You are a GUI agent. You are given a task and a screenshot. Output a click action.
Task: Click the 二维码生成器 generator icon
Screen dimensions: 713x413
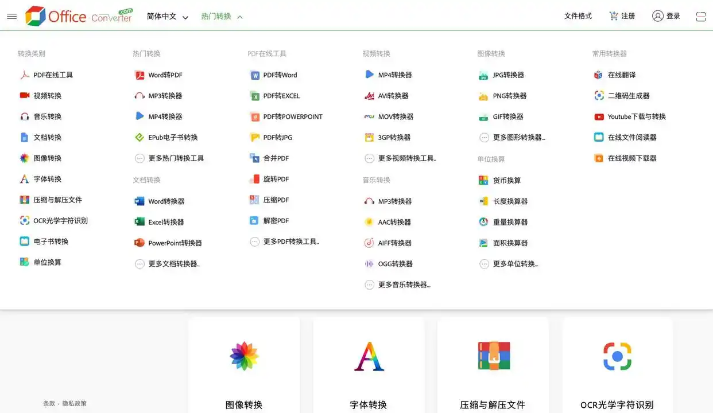pos(599,95)
